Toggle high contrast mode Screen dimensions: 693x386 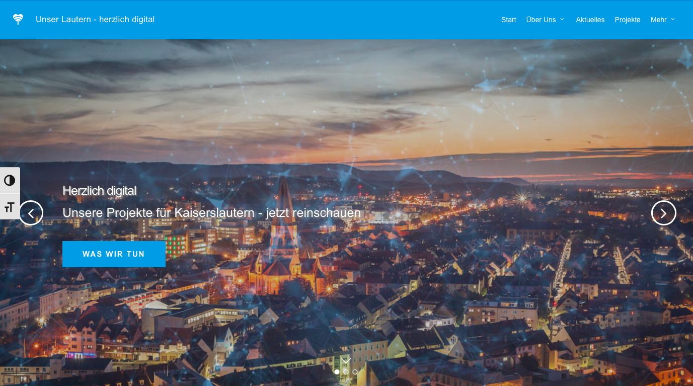pyautogui.click(x=10, y=181)
